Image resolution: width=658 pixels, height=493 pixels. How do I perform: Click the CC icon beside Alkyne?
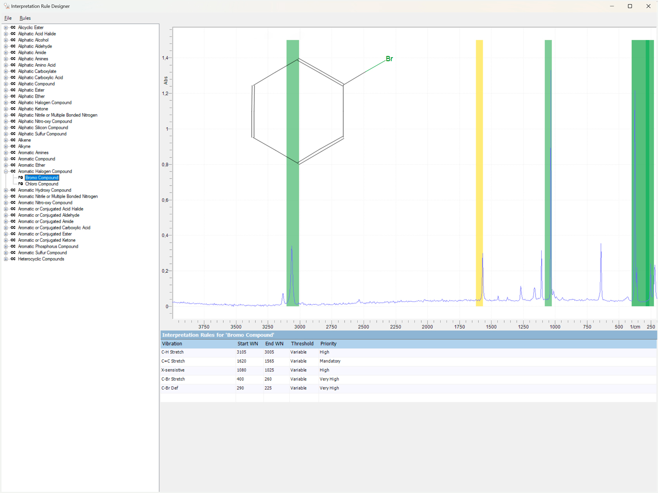[13, 146]
